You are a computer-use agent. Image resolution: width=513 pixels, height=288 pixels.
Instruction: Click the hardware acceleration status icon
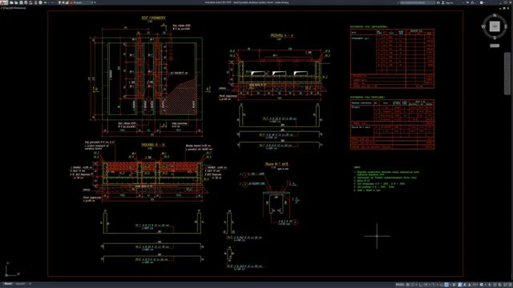pyautogui.click(x=500, y=285)
